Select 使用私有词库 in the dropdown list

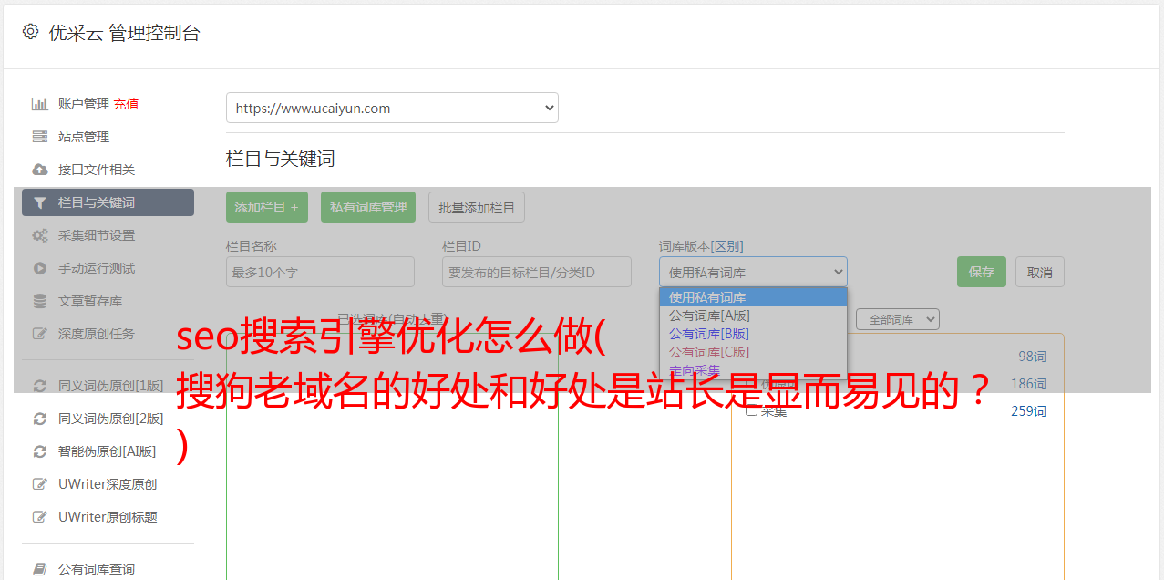click(753, 297)
